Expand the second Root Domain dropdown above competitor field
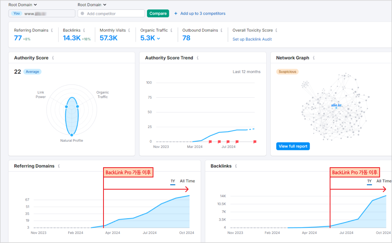 [x=92, y=5]
